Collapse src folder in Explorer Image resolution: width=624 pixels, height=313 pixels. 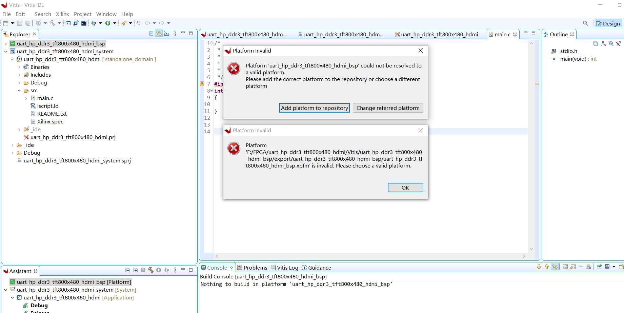[19, 91]
